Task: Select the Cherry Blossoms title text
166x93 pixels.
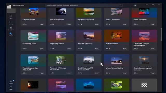Action: (x=113, y=19)
